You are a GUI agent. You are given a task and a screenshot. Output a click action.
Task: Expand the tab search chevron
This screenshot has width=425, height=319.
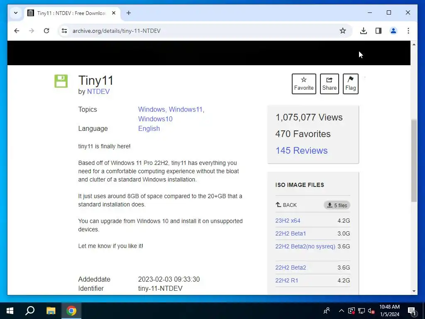(x=16, y=13)
